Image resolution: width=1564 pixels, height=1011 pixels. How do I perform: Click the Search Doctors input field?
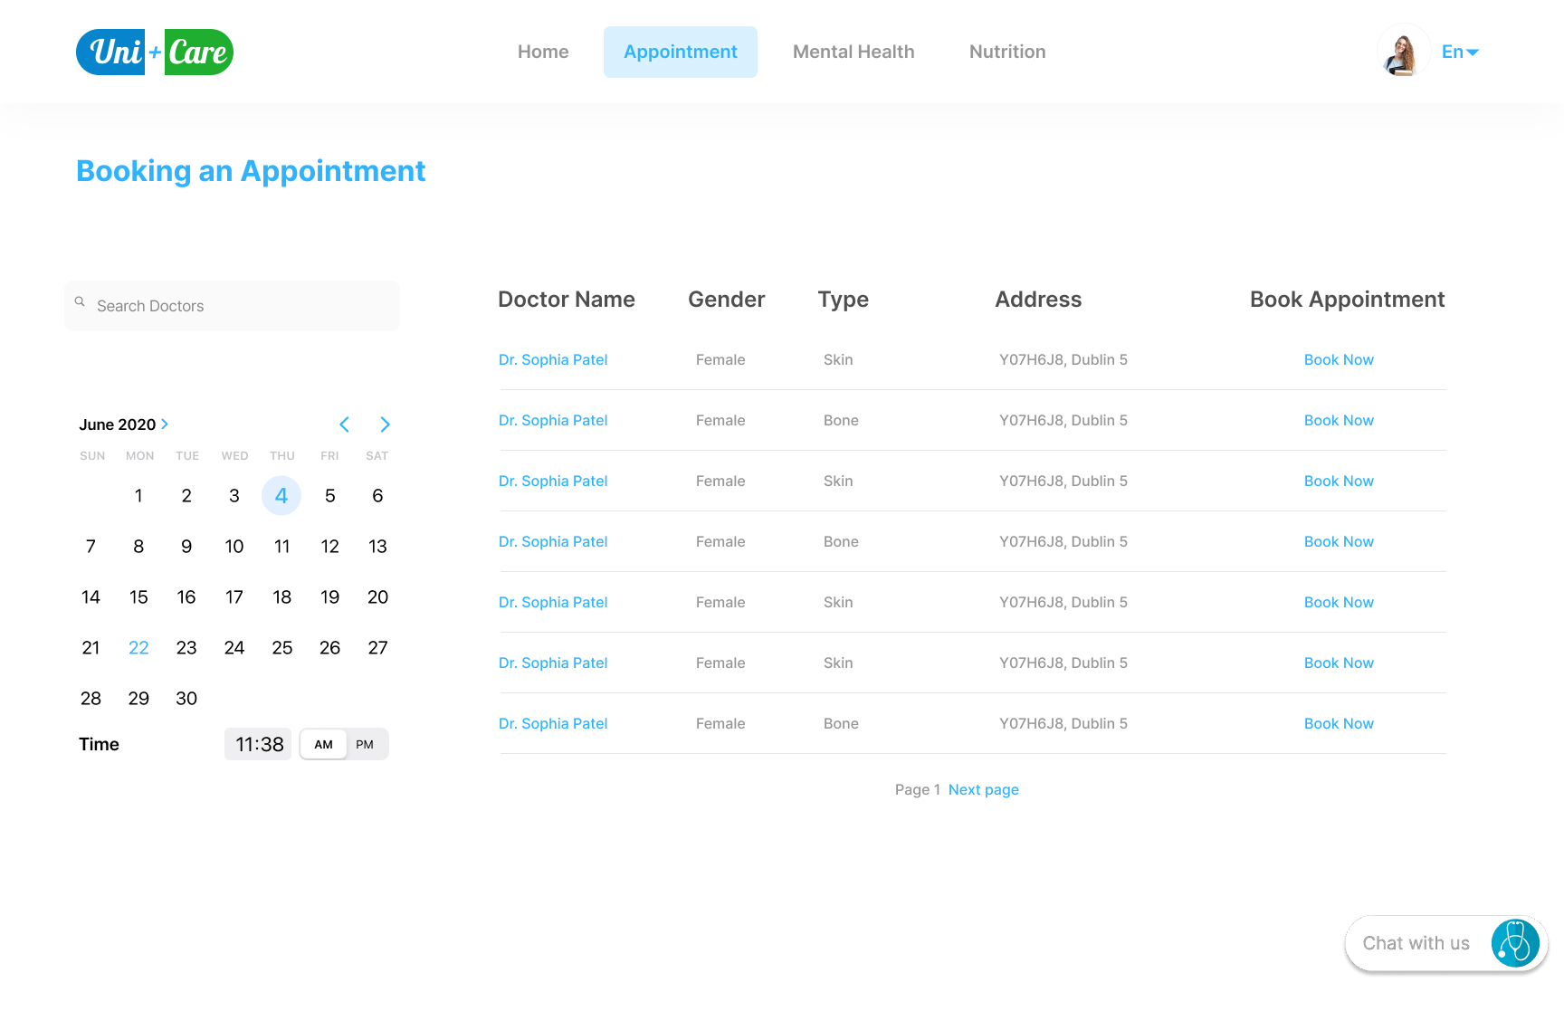tap(232, 306)
